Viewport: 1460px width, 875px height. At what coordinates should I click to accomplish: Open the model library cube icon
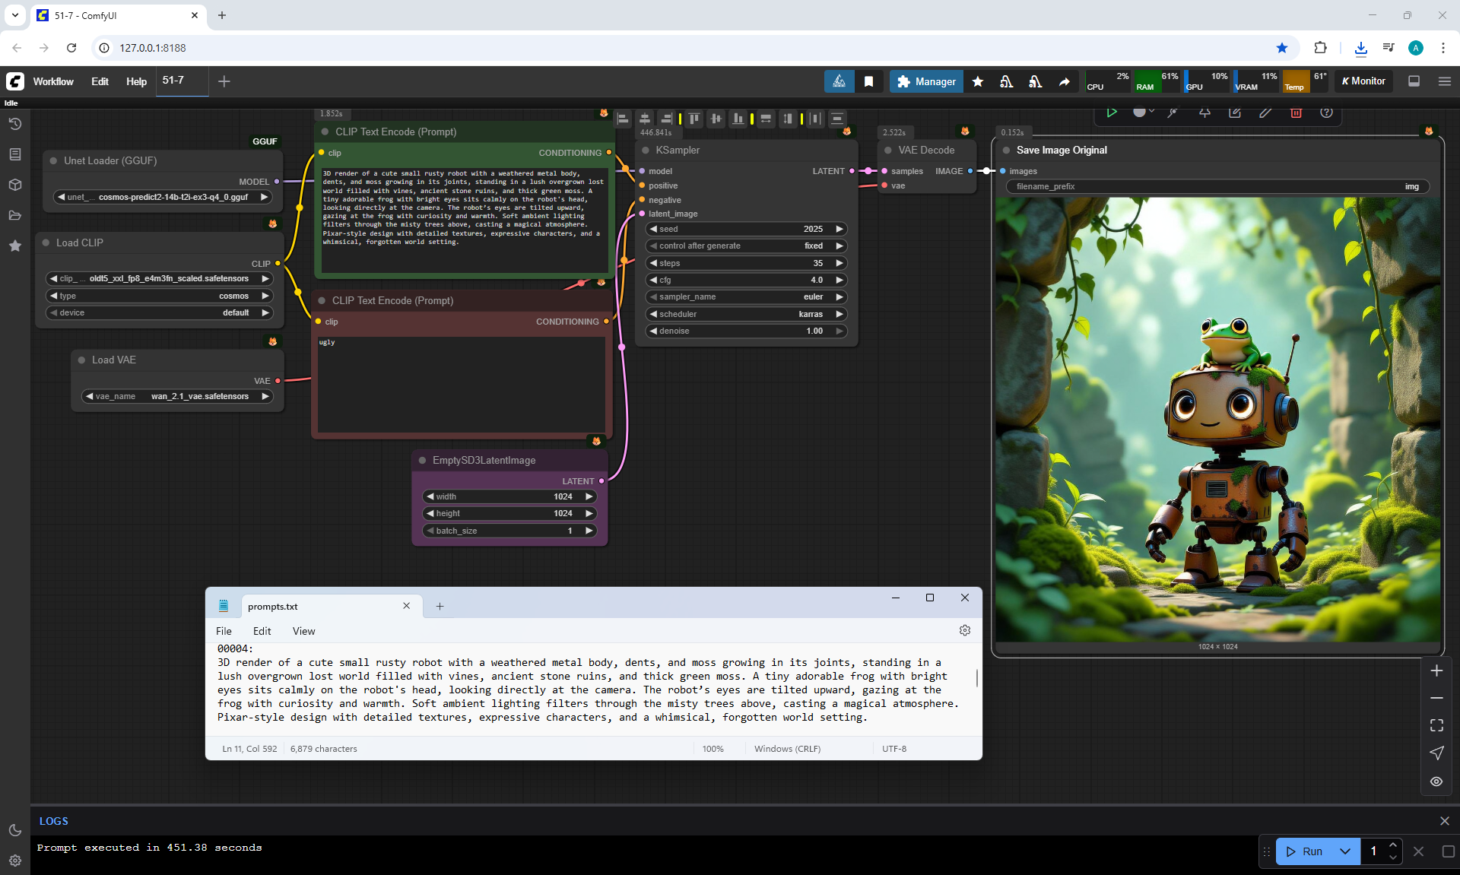[14, 185]
